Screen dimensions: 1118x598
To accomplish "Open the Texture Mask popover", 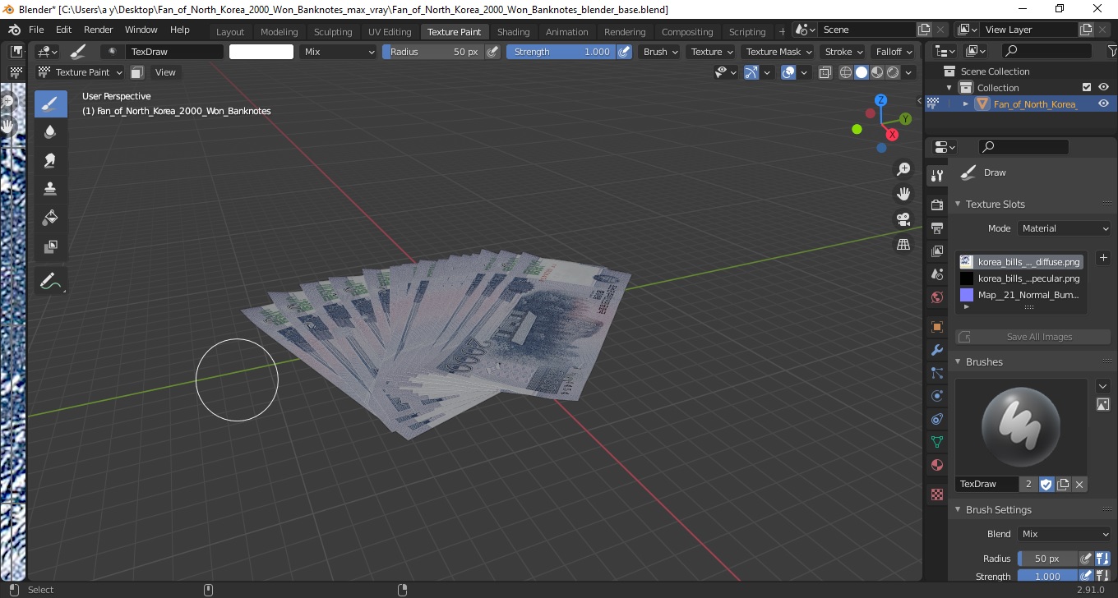I will click(x=778, y=52).
